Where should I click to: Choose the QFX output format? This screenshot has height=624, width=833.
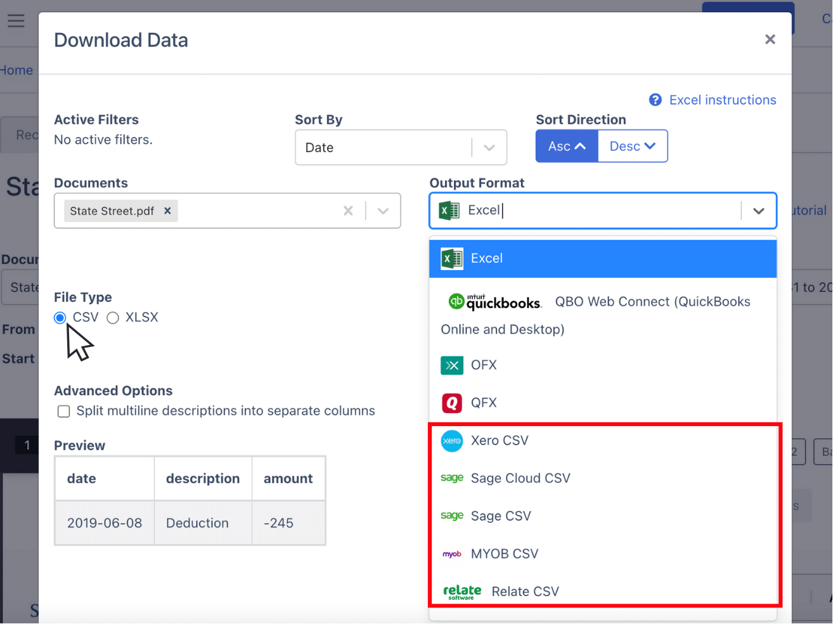coord(603,403)
